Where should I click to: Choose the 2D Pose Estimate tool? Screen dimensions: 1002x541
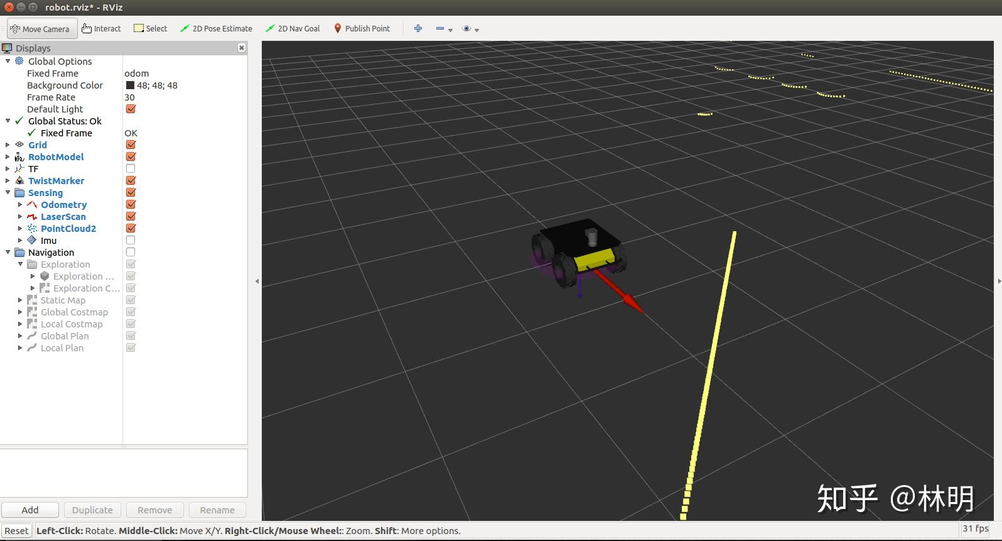(216, 29)
